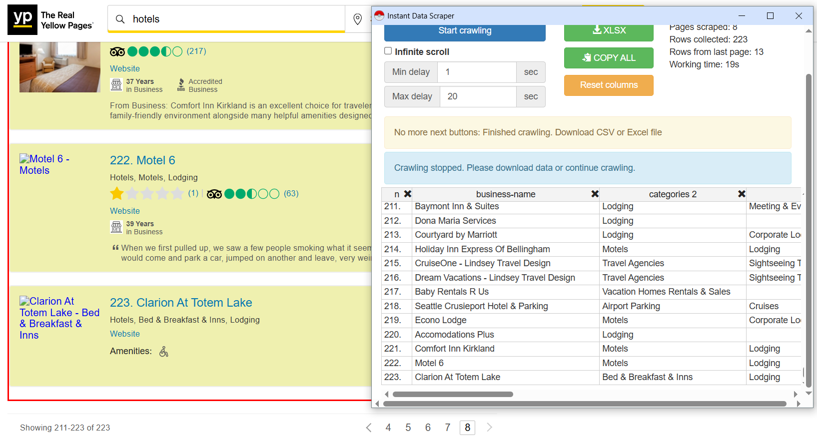Maximize the Instant Data Scraper window
The width and height of the screenshot is (817, 440).
pyautogui.click(x=770, y=16)
